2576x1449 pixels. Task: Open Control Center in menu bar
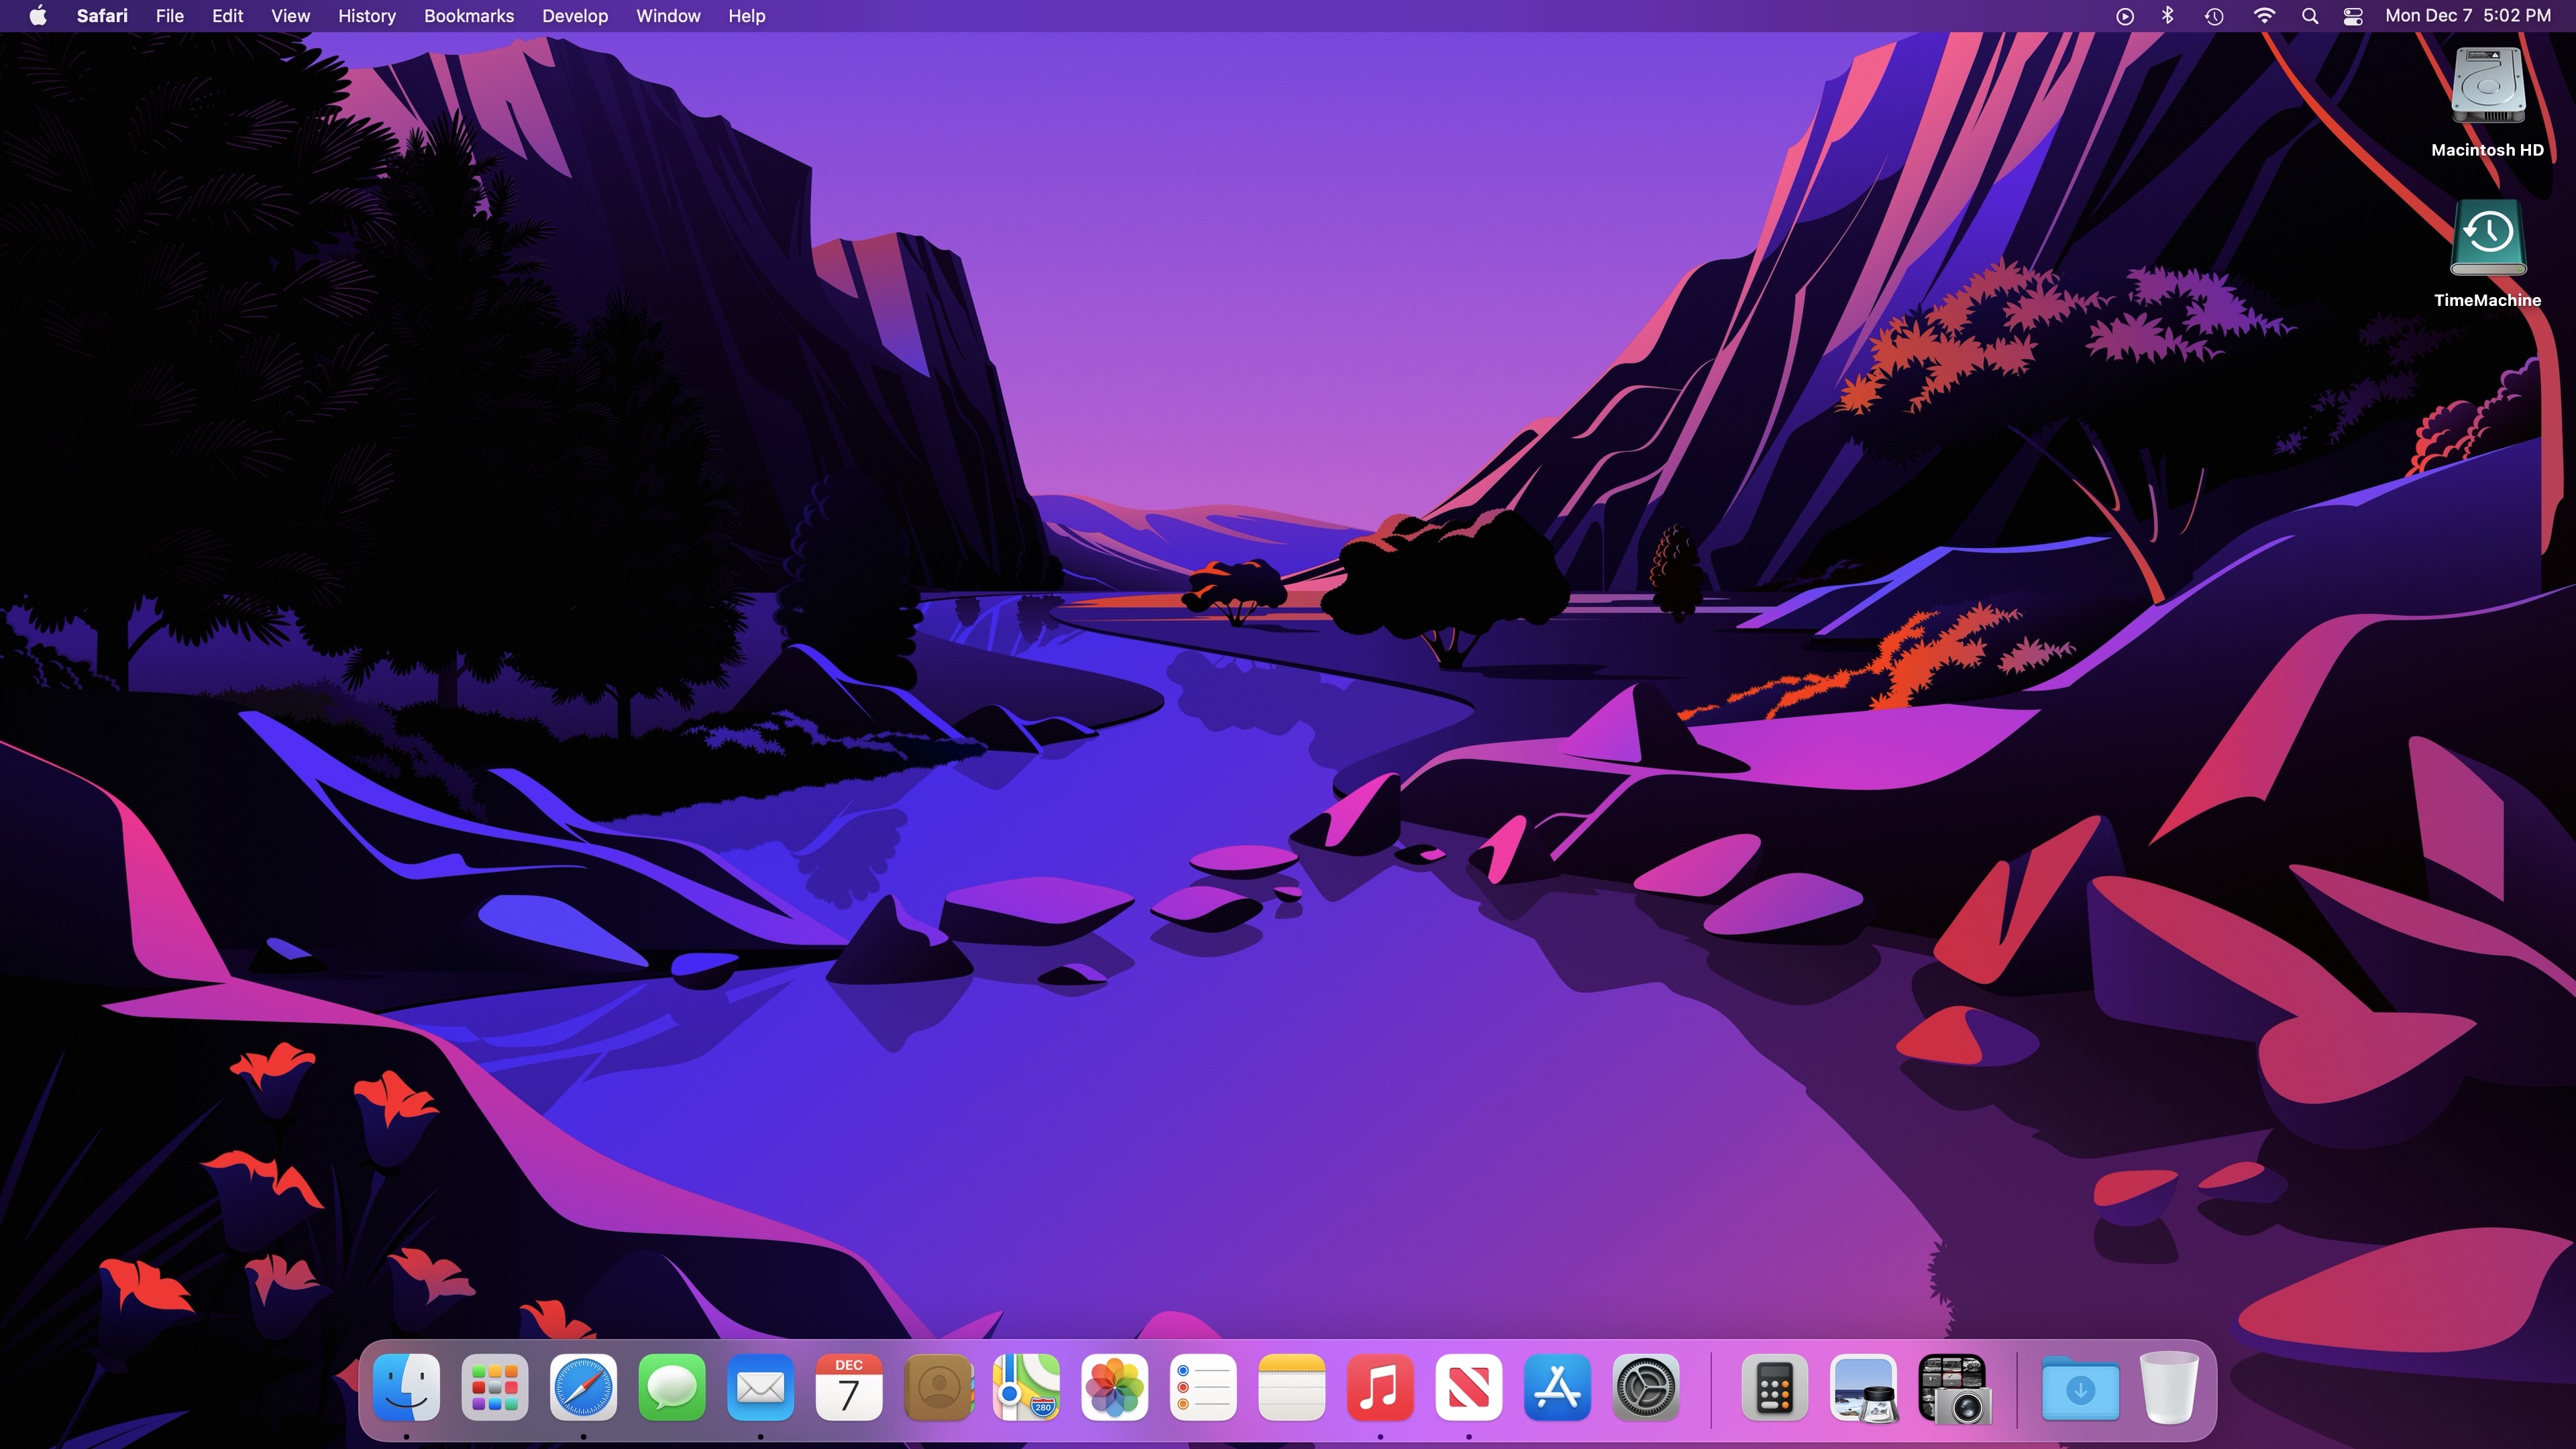click(2353, 16)
